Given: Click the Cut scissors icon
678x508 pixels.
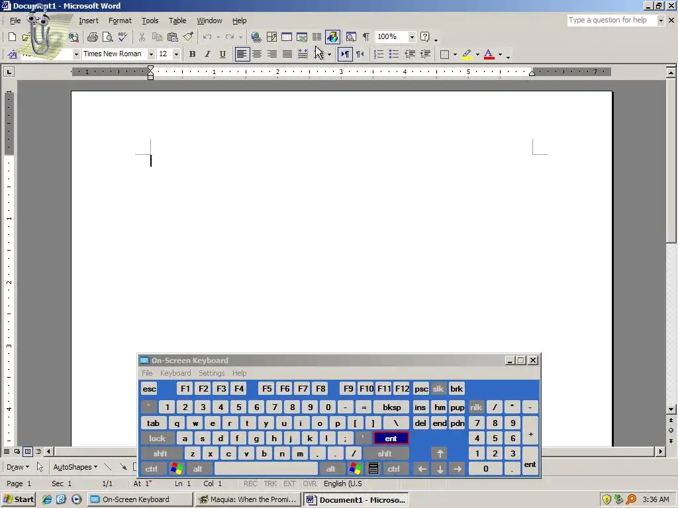Looking at the screenshot, I should coord(142,37).
